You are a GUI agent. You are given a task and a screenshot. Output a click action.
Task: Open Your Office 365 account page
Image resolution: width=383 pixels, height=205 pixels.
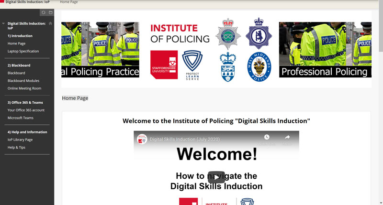(26, 110)
